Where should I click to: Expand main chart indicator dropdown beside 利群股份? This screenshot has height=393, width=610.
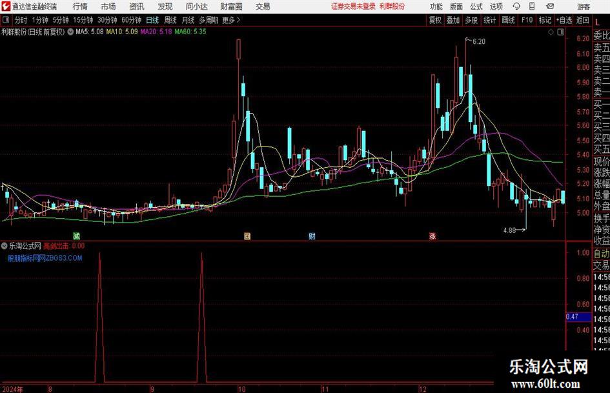tap(70, 32)
